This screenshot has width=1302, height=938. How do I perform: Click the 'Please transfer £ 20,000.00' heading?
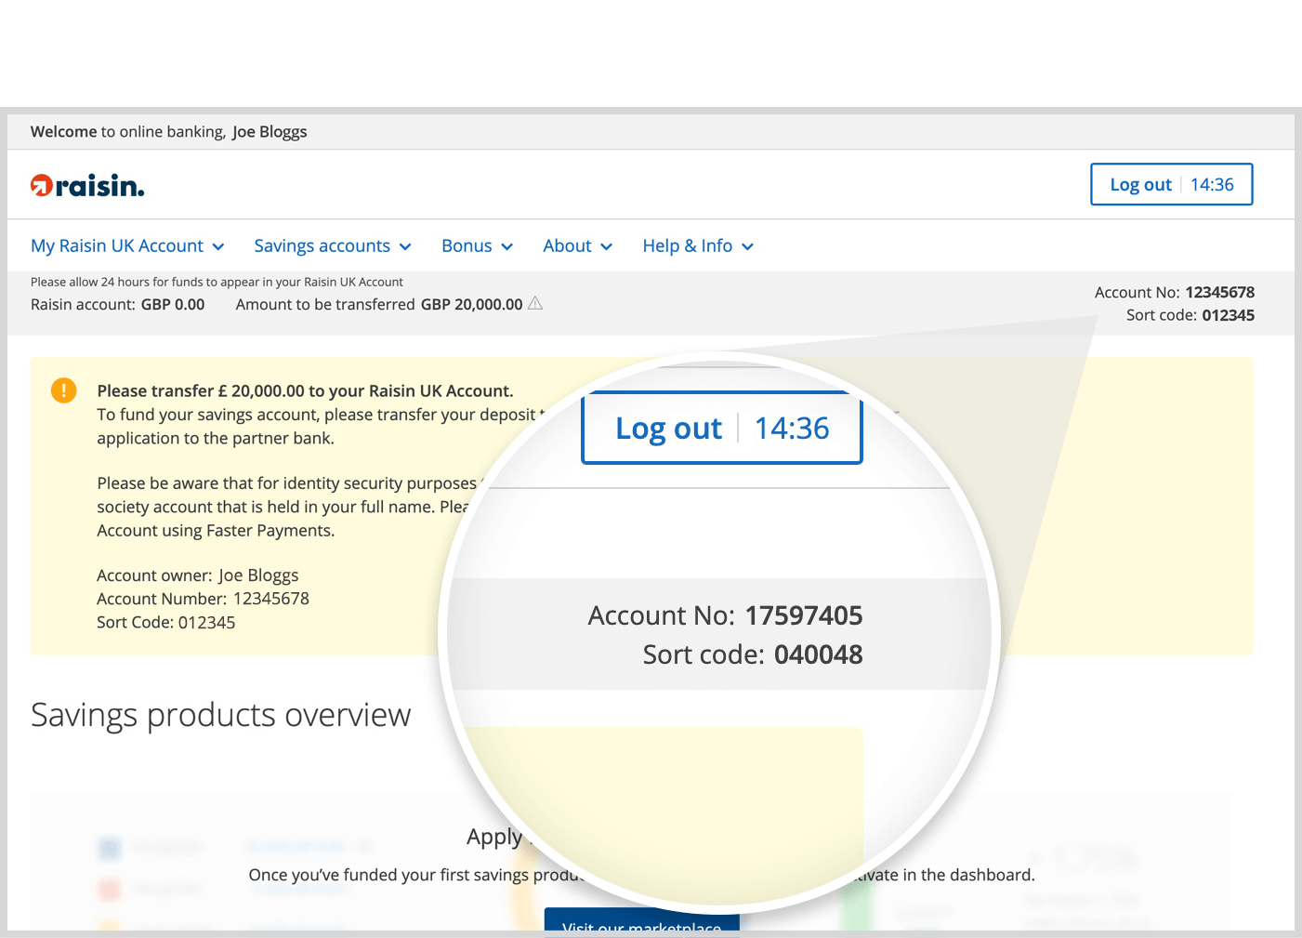pyautogui.click(x=305, y=391)
